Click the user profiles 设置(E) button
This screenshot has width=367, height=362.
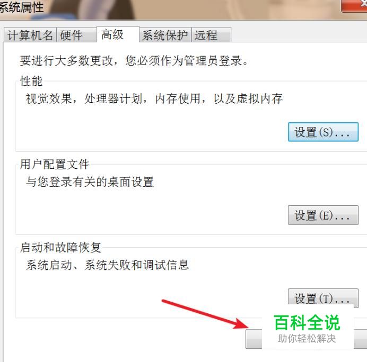point(323,215)
